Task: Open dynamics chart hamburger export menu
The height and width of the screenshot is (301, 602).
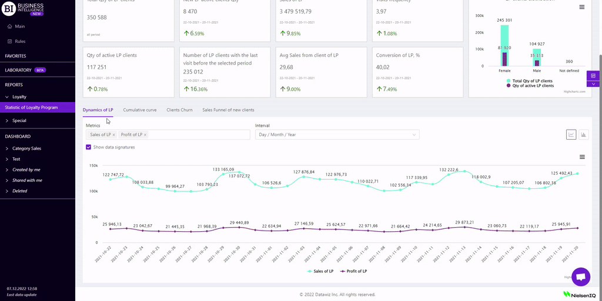Action: pyautogui.click(x=582, y=157)
